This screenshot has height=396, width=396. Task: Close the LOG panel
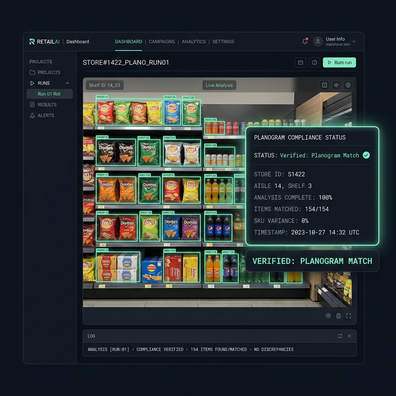pos(349,336)
